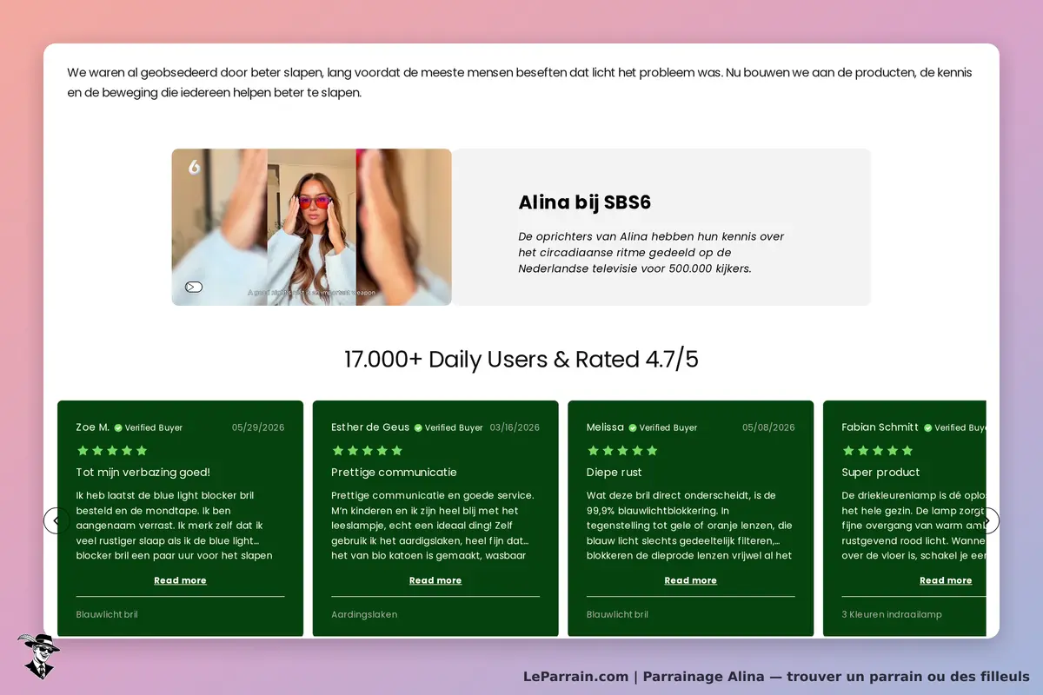
Task: Open Blauwlicht bril product under Melissa's review
Action: [617, 614]
